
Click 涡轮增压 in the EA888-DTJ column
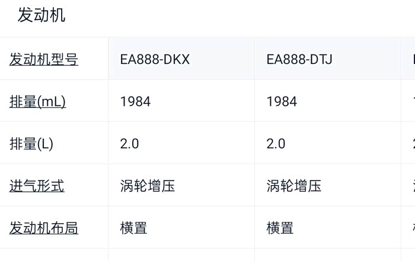[x=294, y=186]
